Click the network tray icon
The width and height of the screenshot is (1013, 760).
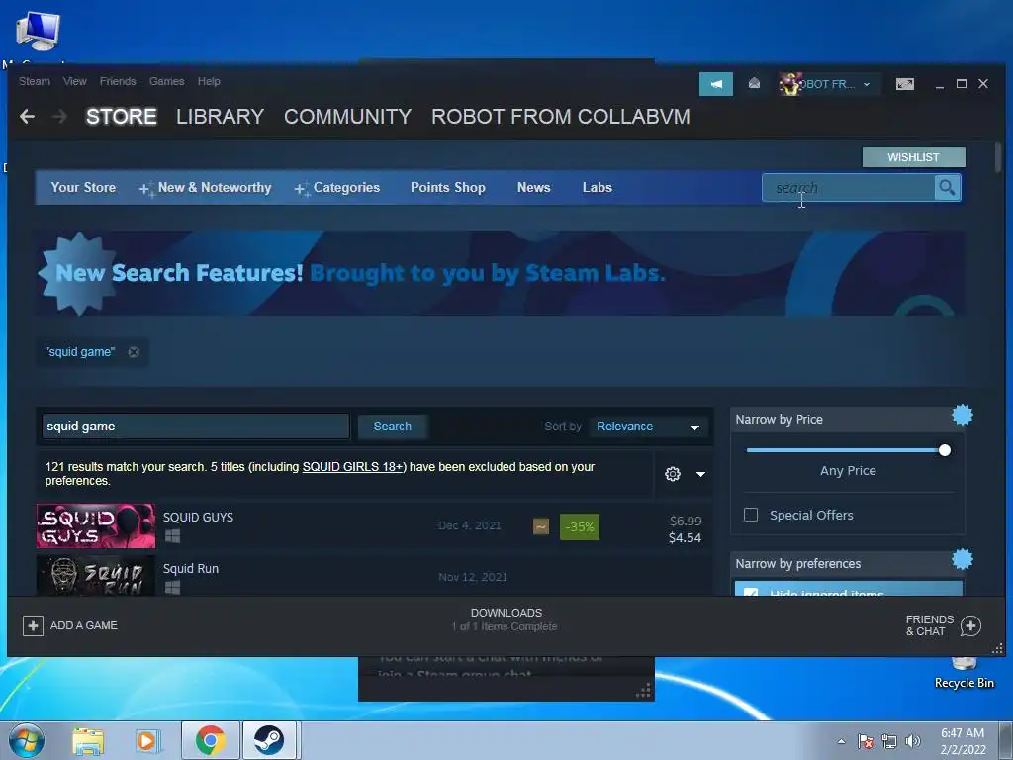889,741
